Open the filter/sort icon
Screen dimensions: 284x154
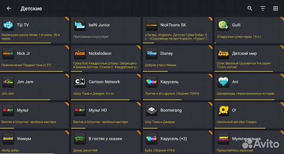tap(263, 9)
